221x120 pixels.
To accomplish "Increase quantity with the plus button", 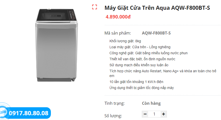I will (163, 114).
